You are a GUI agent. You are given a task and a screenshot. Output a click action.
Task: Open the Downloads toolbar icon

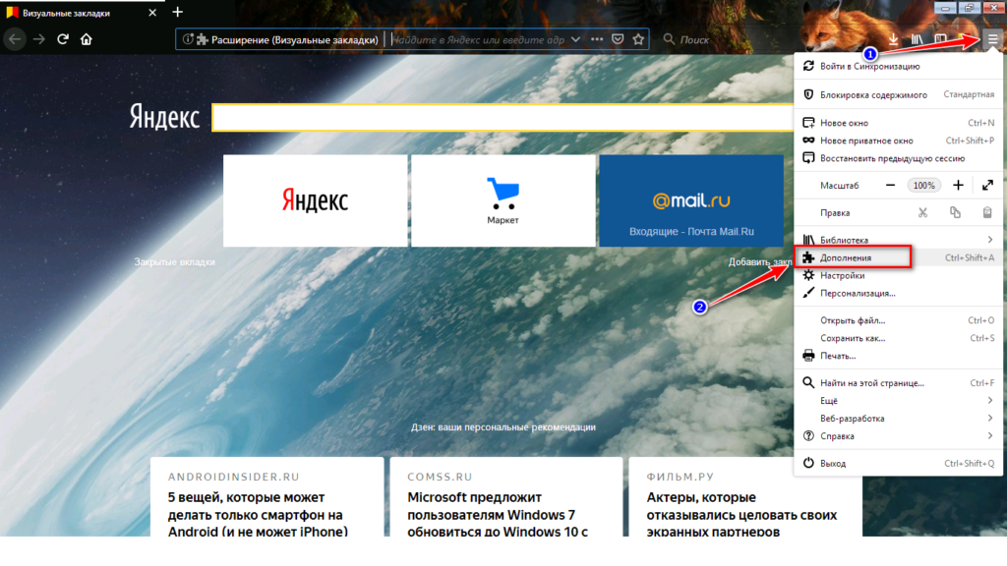(893, 39)
